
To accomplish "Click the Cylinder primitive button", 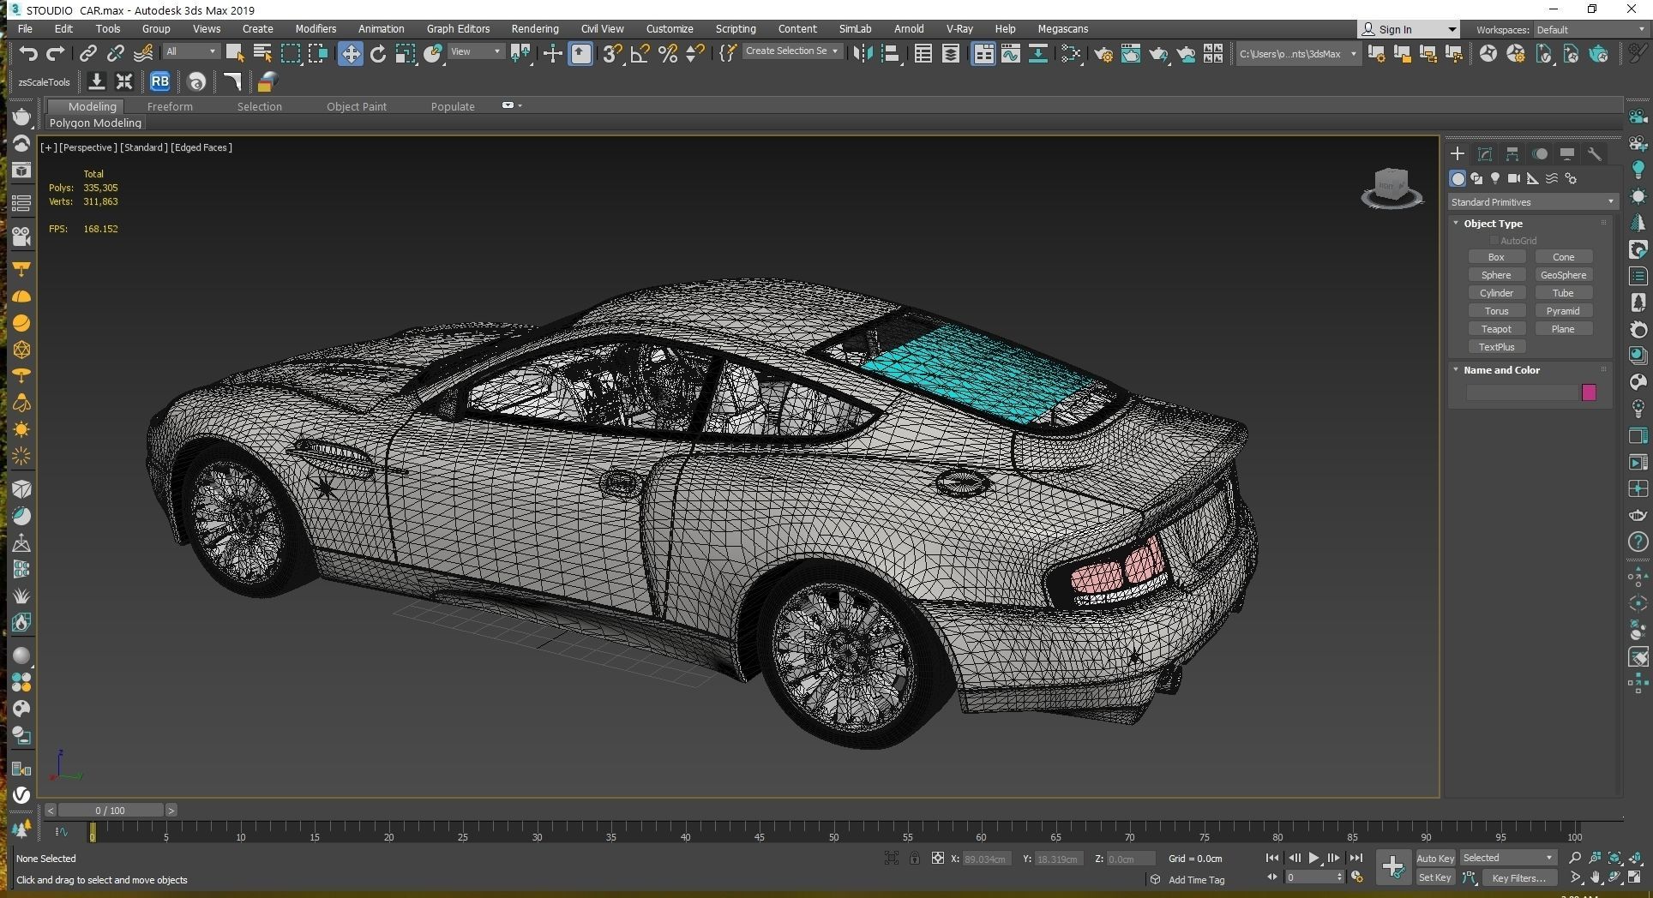I will tap(1496, 293).
